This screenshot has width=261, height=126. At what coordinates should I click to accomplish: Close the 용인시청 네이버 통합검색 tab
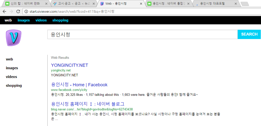188,4
